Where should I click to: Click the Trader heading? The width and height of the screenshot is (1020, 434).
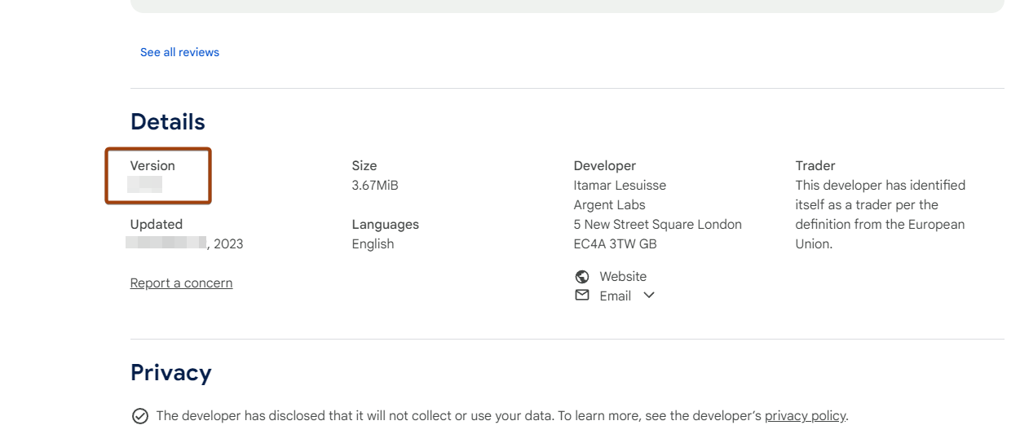point(815,166)
